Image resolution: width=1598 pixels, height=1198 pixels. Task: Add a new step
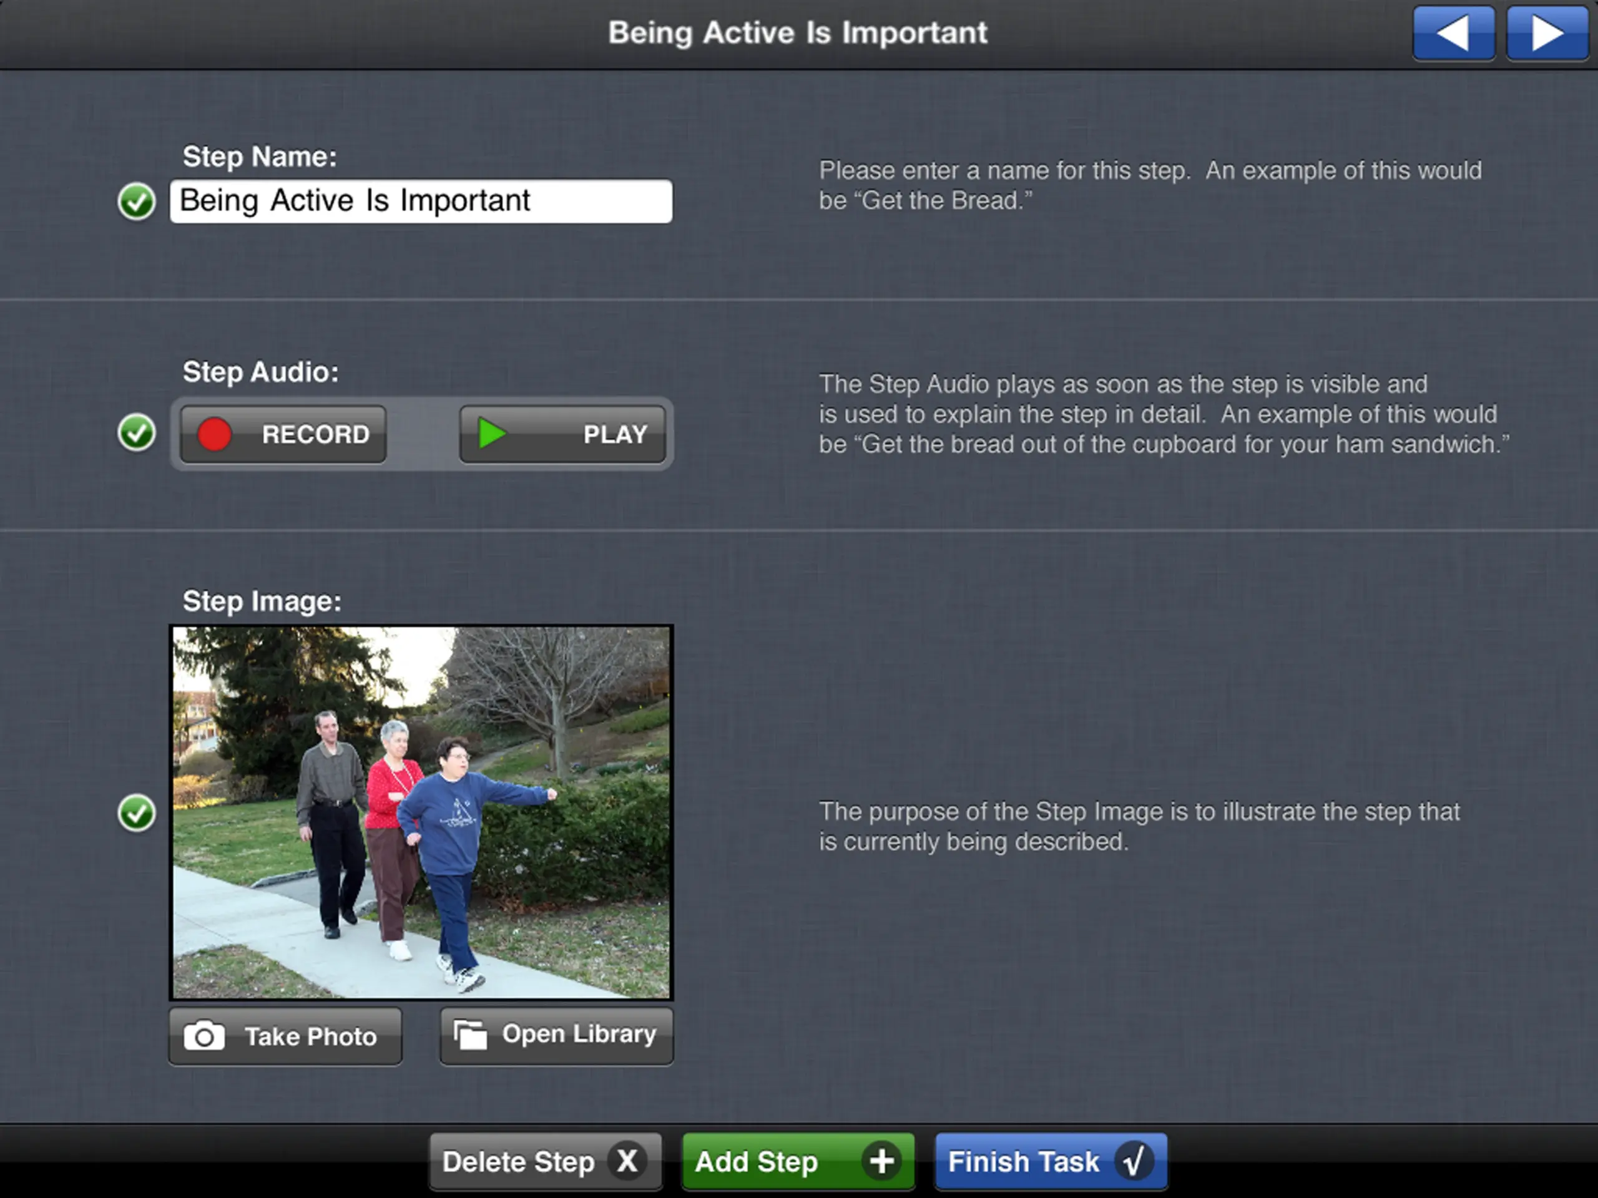[798, 1162]
